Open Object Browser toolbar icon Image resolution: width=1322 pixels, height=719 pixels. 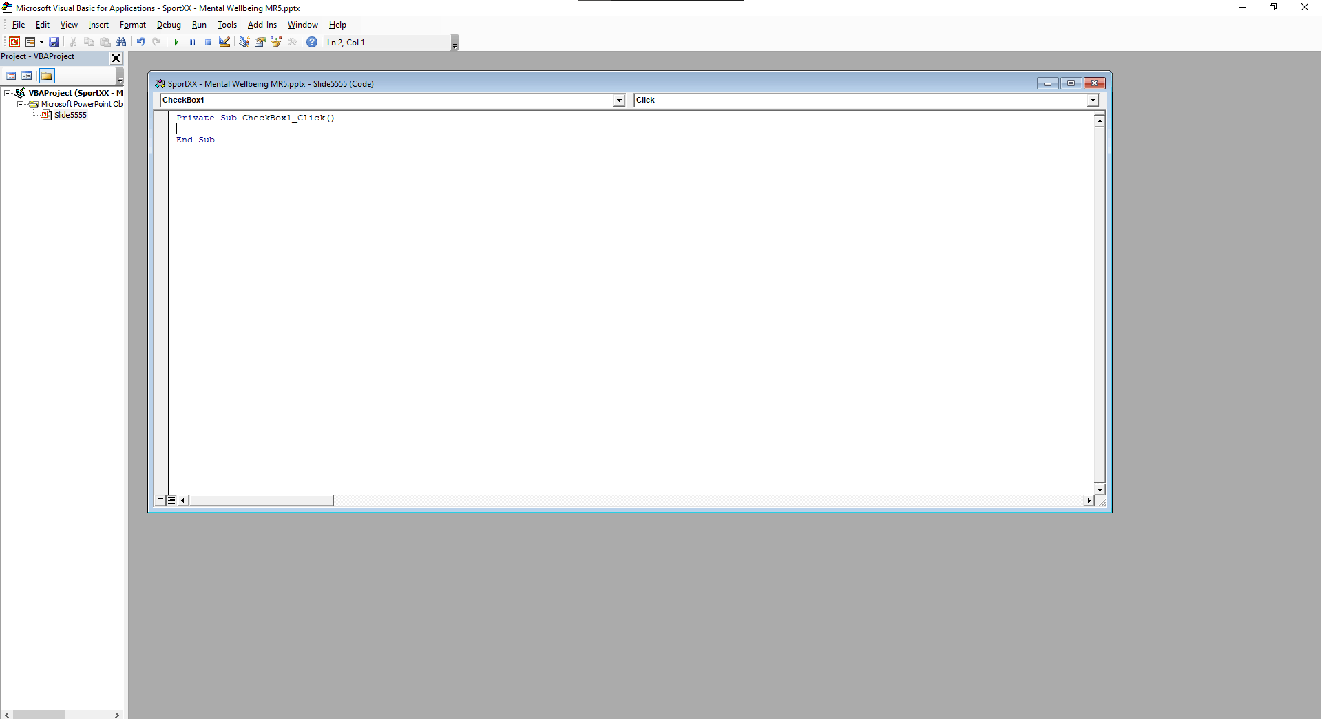[276, 42]
